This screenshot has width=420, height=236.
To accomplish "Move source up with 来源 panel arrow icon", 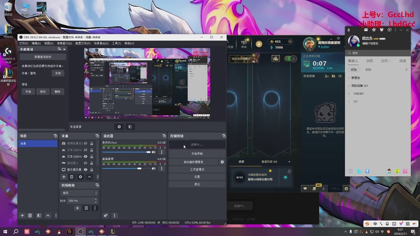I will click(89, 177).
